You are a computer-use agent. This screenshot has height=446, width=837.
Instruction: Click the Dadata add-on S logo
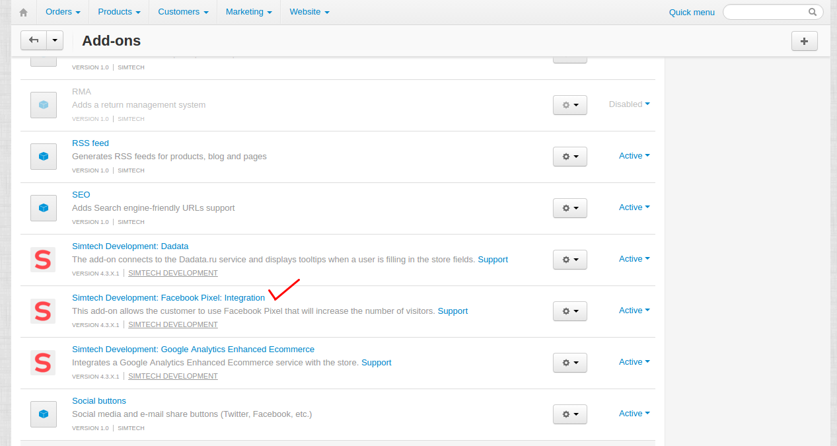tap(43, 260)
